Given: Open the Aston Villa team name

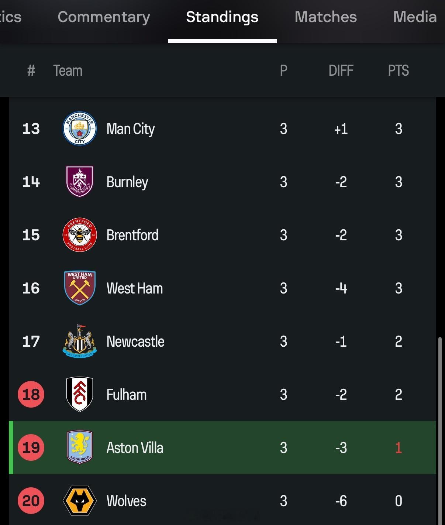Looking at the screenshot, I should click(135, 448).
